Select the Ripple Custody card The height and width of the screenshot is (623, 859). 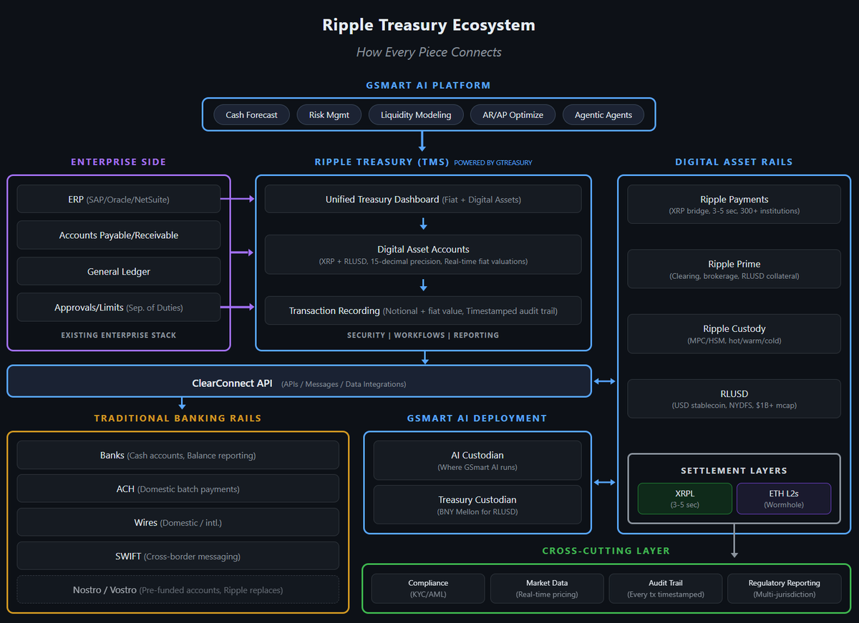(x=734, y=334)
